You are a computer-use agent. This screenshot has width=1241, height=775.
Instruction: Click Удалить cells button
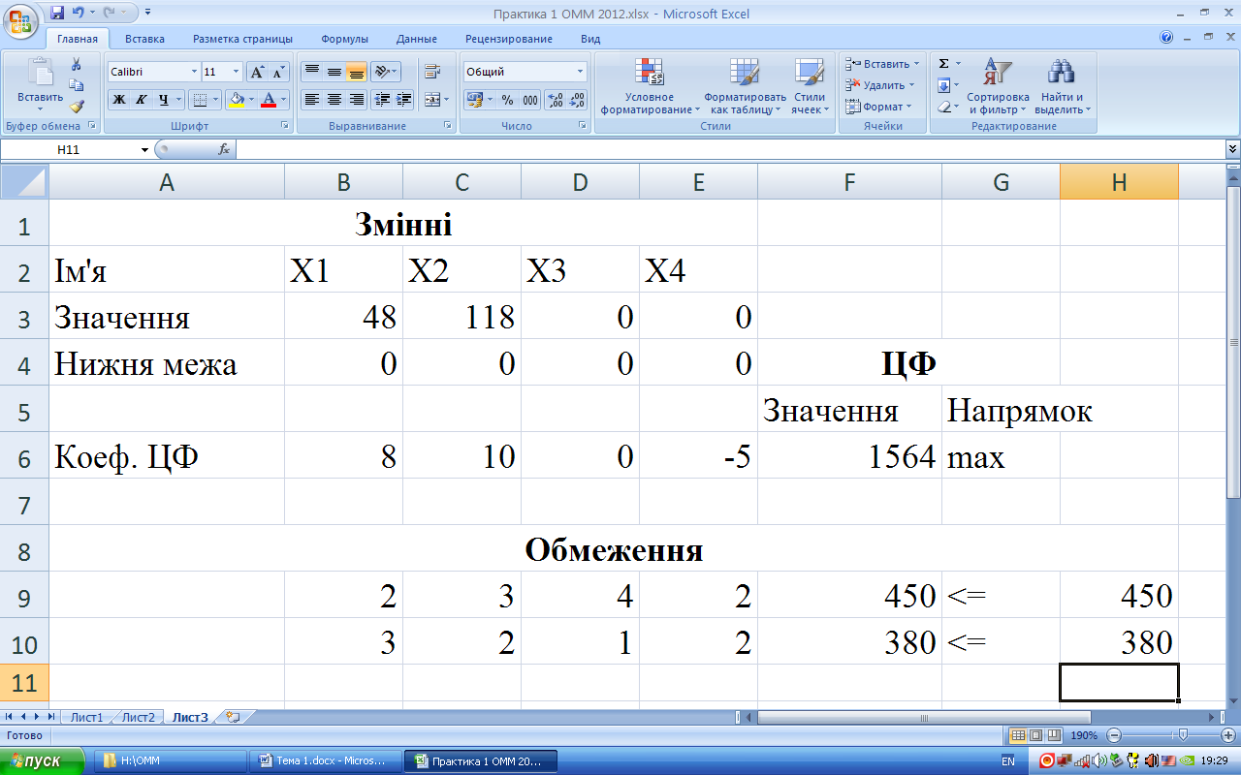pyautogui.click(x=882, y=85)
